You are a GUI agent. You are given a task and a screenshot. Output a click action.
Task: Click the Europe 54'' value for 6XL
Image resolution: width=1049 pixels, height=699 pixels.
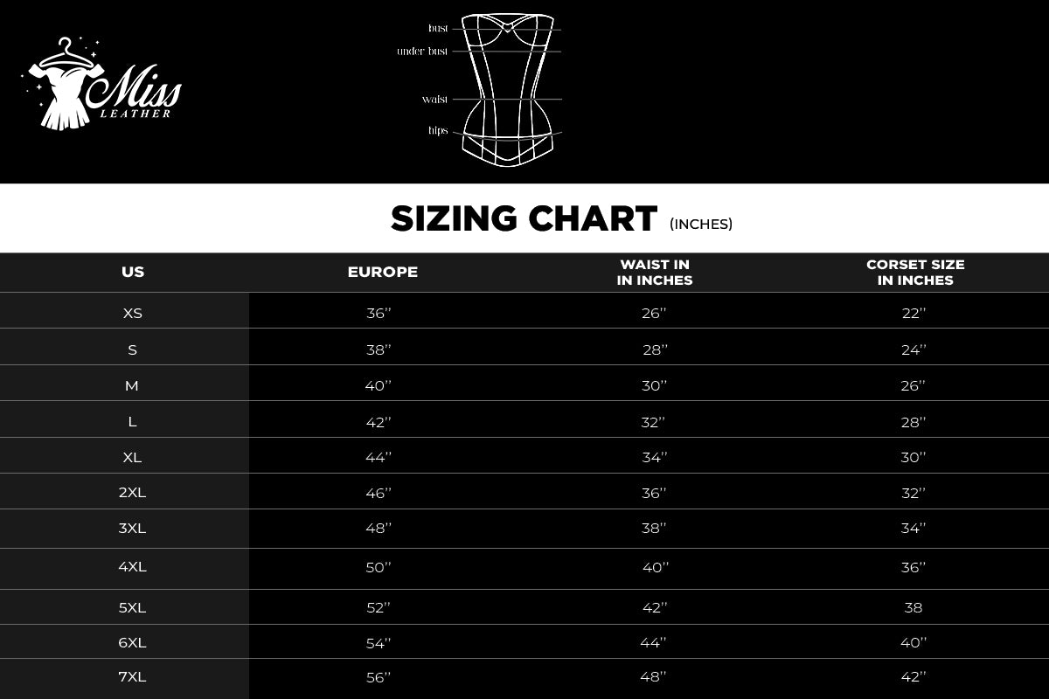coord(379,643)
